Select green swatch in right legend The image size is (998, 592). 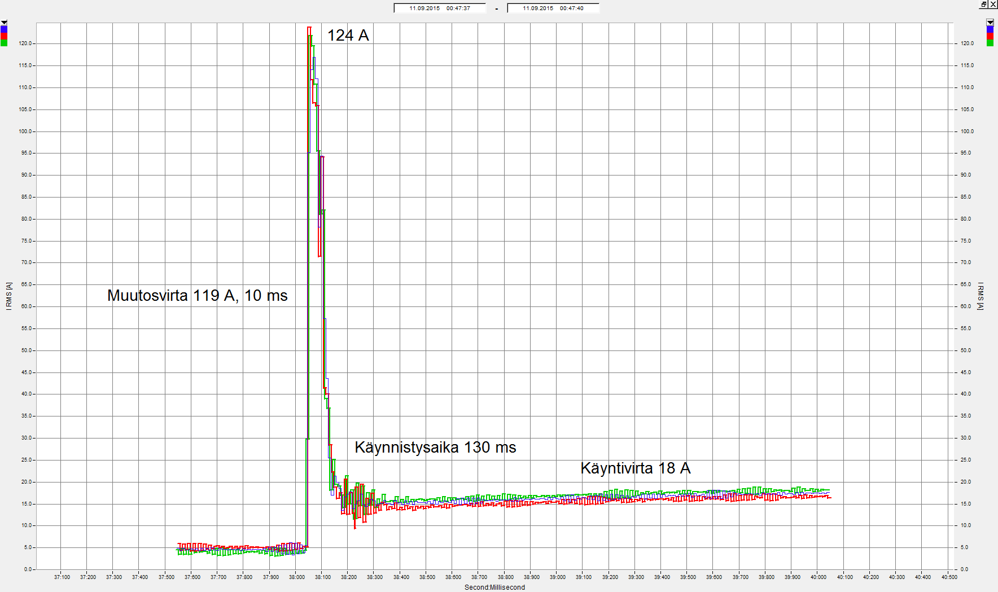(x=990, y=42)
